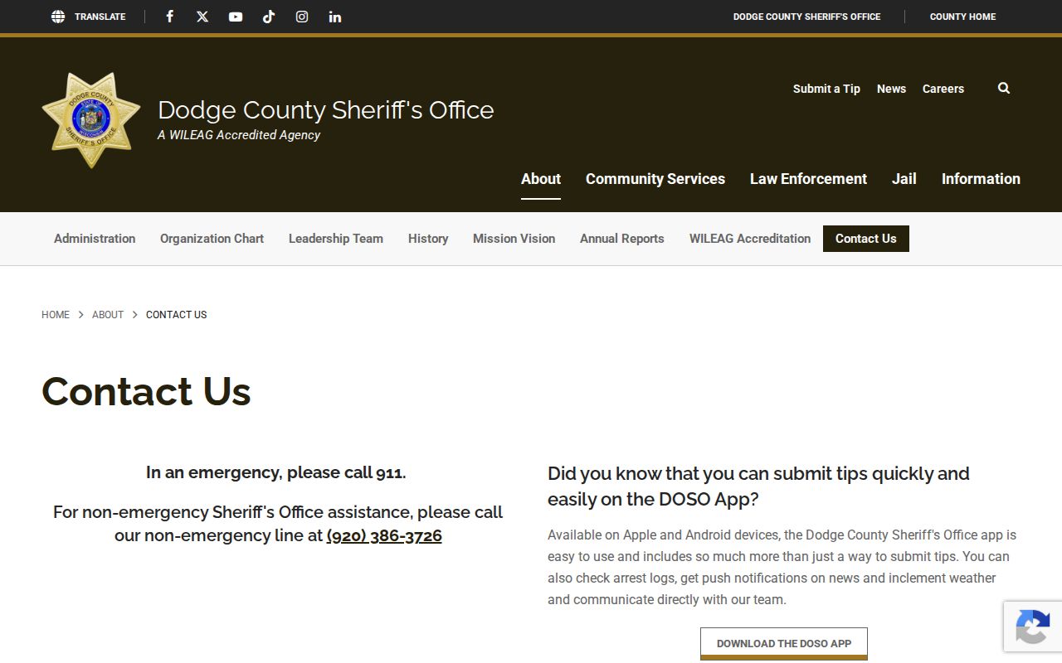The height and width of the screenshot is (663, 1062).
Task: Select the Leadership Team tab
Action: (x=336, y=239)
